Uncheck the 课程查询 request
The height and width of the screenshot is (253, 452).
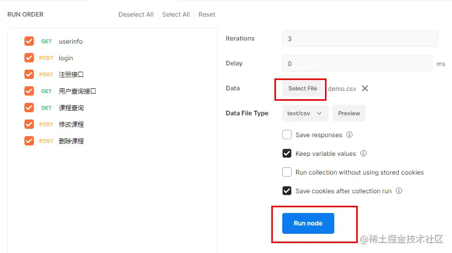click(29, 108)
